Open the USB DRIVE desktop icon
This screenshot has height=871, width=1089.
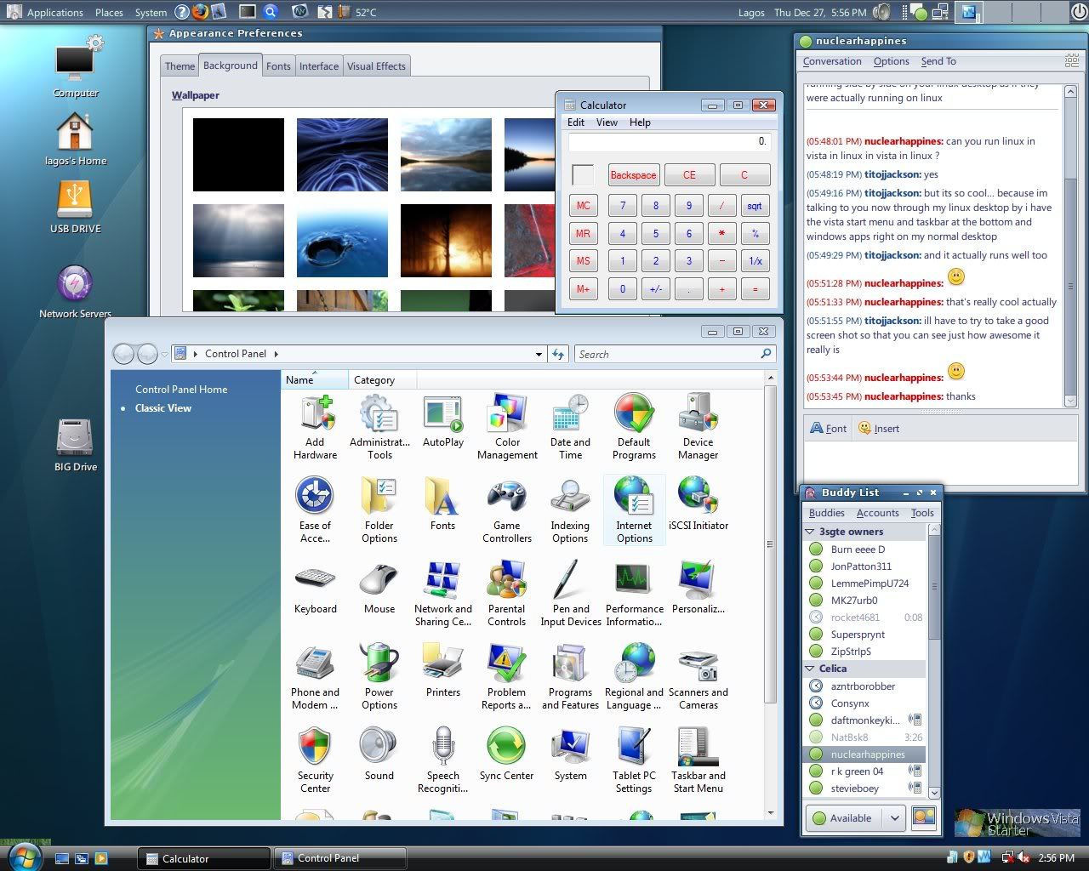point(75,207)
